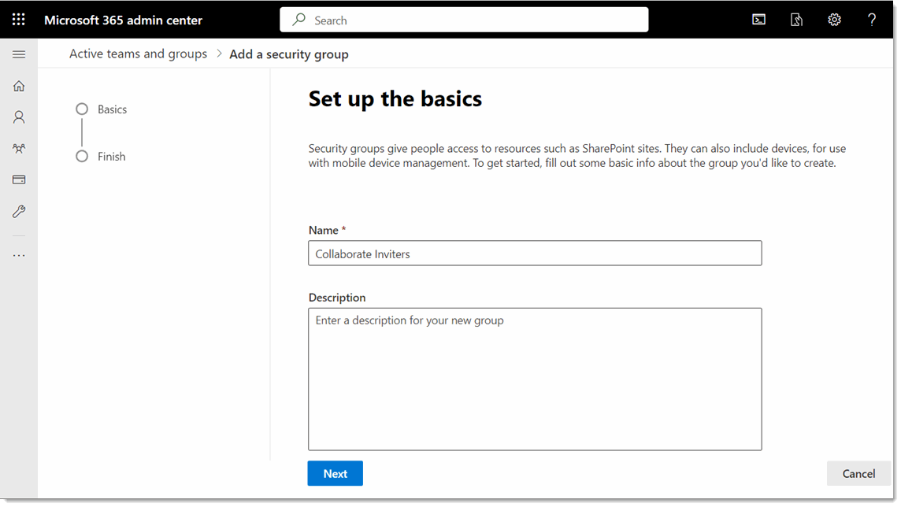Expand hidden navigation options below the divider
Image resolution: width=901 pixels, height=507 pixels.
coord(19,254)
